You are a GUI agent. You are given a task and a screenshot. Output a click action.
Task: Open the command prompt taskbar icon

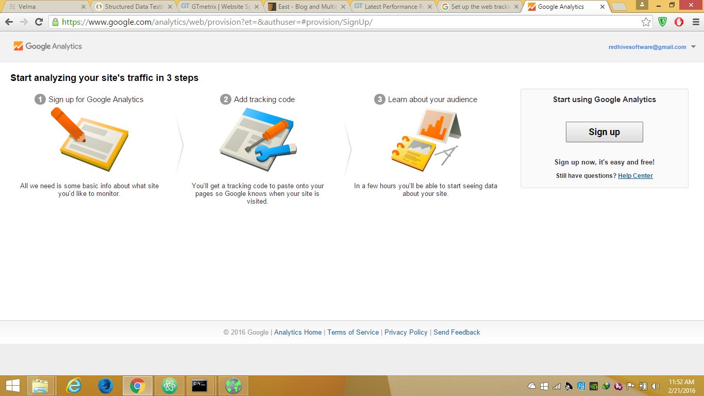coord(200,386)
